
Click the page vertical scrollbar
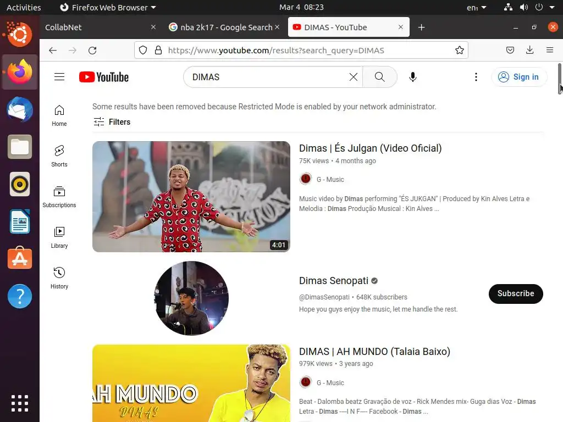coord(559,79)
